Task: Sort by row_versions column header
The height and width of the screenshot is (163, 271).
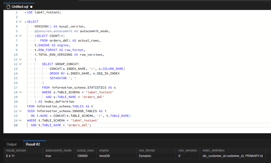Action: tap(188, 150)
